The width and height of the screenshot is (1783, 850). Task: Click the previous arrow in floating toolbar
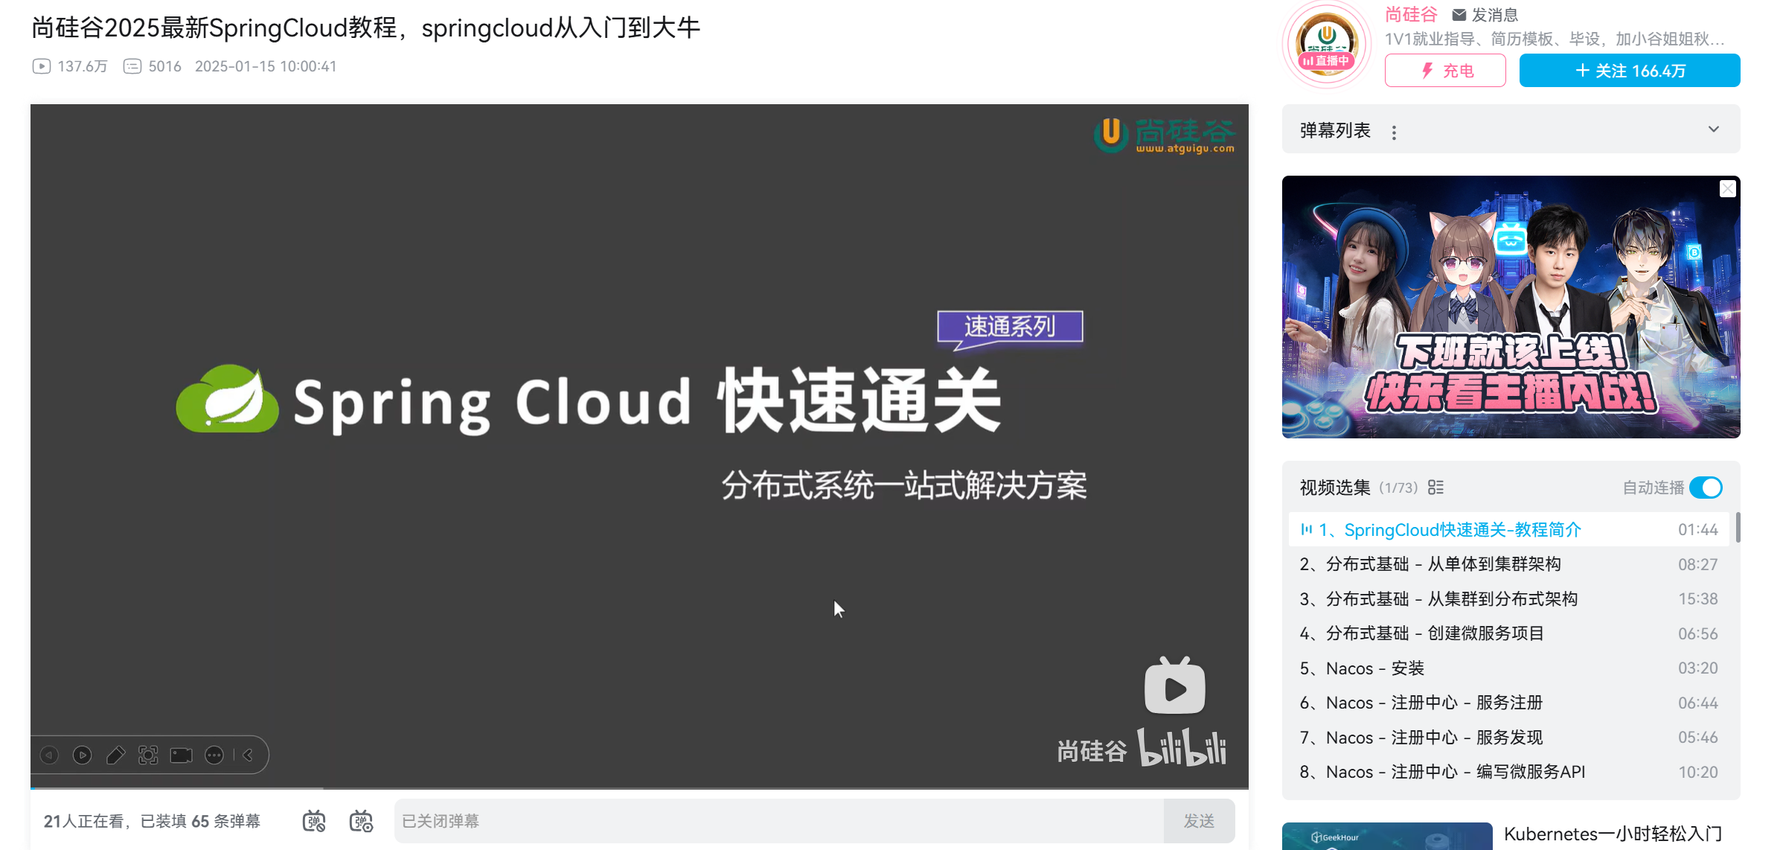pyautogui.click(x=49, y=755)
